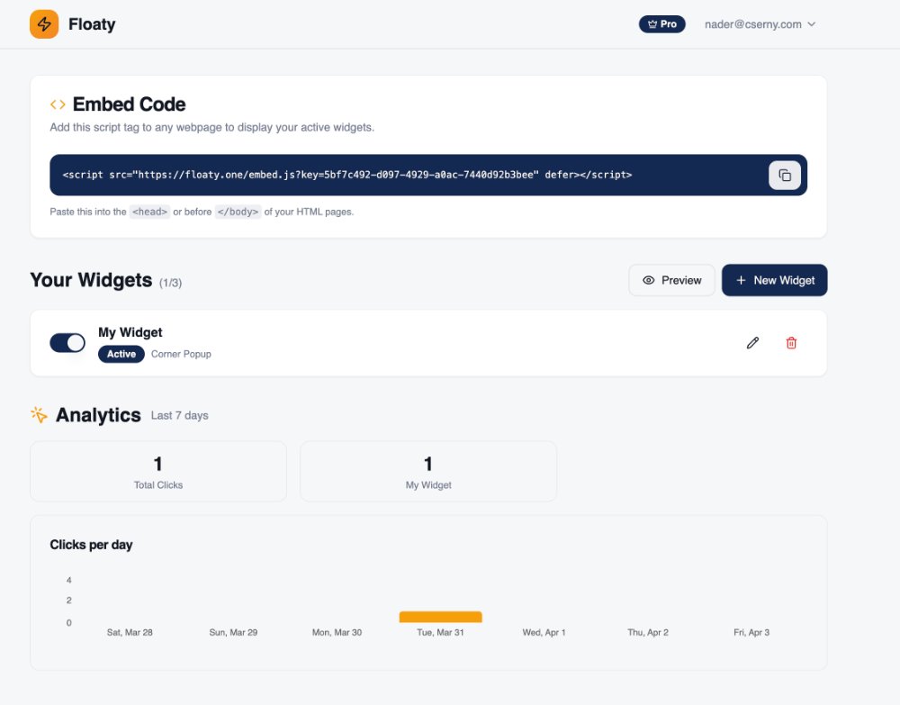
Task: Open the nader@cserny.com account dropdown
Action: [x=760, y=24]
